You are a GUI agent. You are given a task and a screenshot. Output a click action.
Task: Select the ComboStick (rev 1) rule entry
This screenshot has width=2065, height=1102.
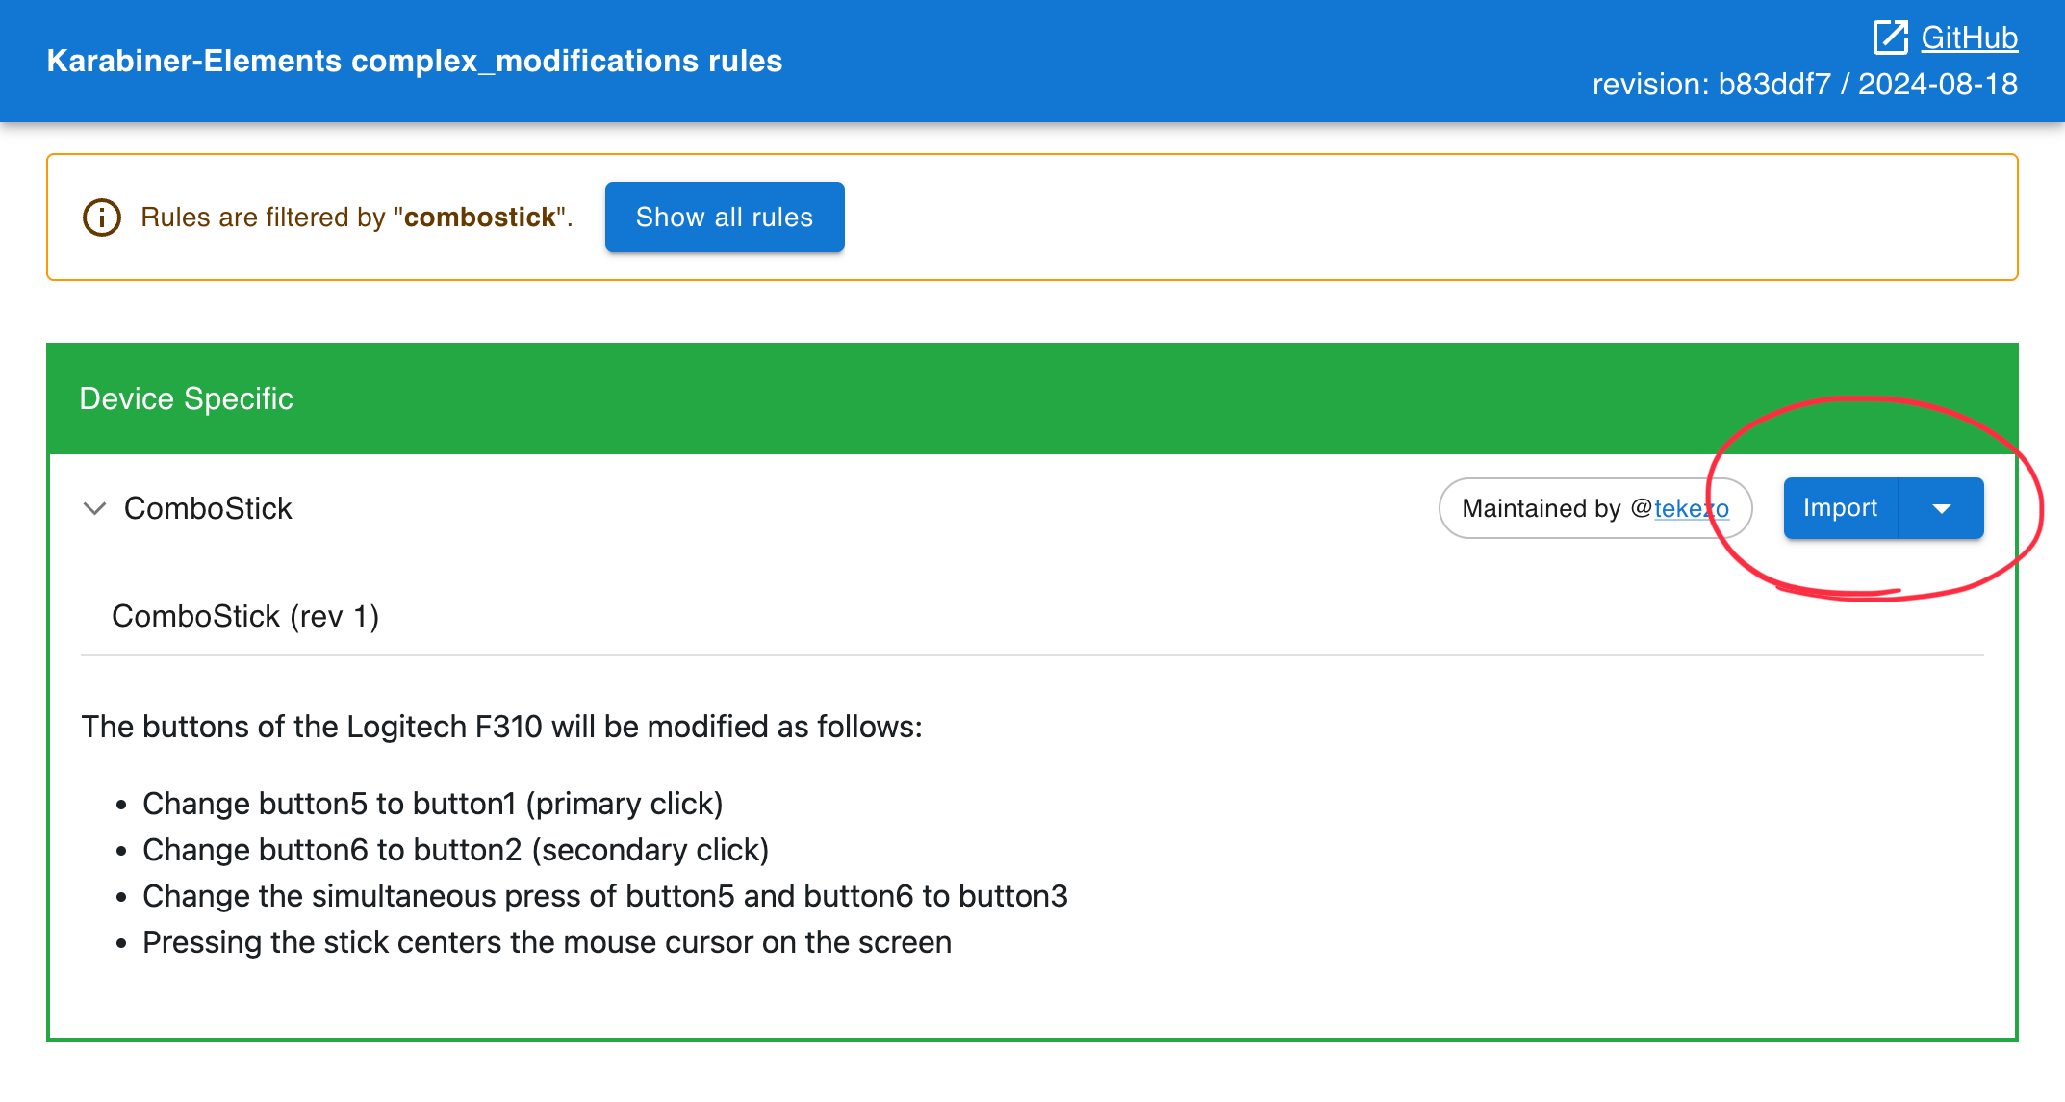point(245,616)
